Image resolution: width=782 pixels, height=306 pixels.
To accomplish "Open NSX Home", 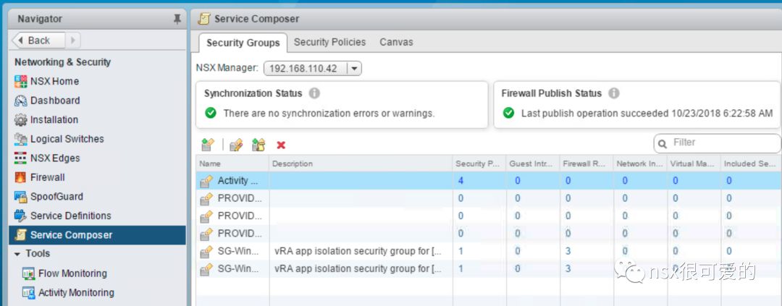I will coord(54,81).
